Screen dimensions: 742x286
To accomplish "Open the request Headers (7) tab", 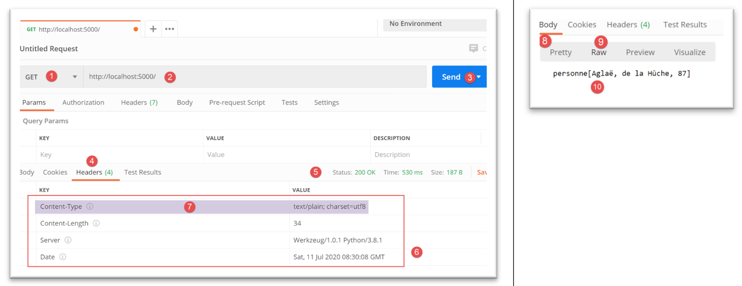I will (139, 103).
